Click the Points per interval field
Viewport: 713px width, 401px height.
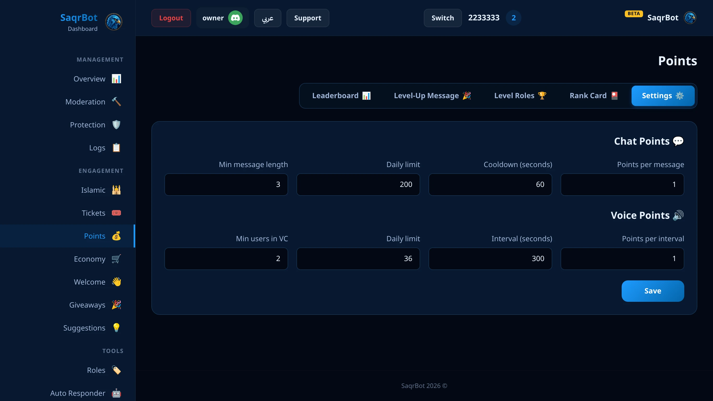[622, 259]
